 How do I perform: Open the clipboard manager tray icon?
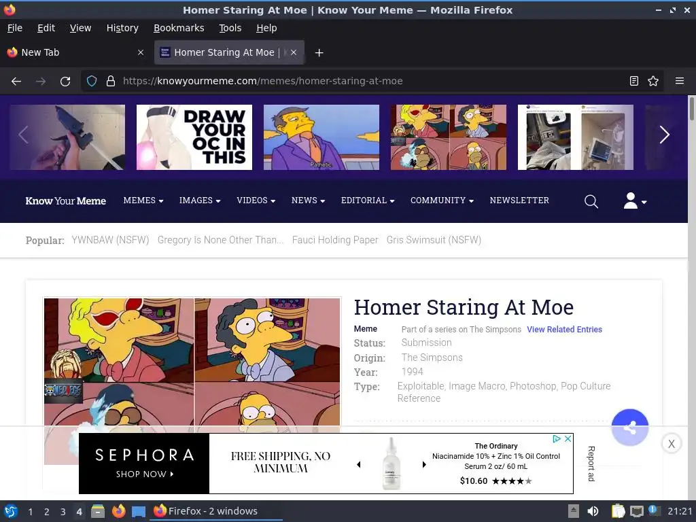click(x=617, y=511)
